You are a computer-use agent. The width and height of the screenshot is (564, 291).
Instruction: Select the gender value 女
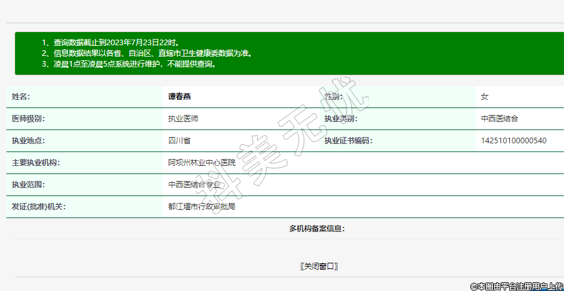(484, 97)
